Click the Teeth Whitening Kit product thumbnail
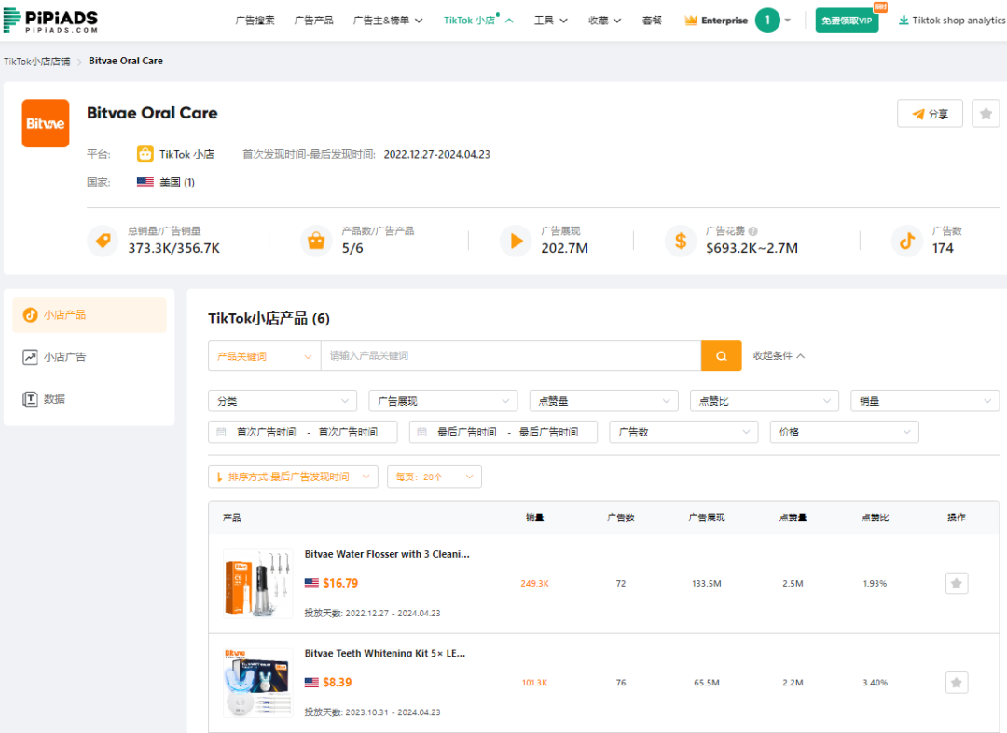1007x733 pixels. (257, 683)
